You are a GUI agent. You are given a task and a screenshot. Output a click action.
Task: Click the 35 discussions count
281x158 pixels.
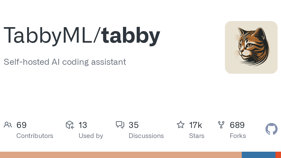(x=134, y=125)
